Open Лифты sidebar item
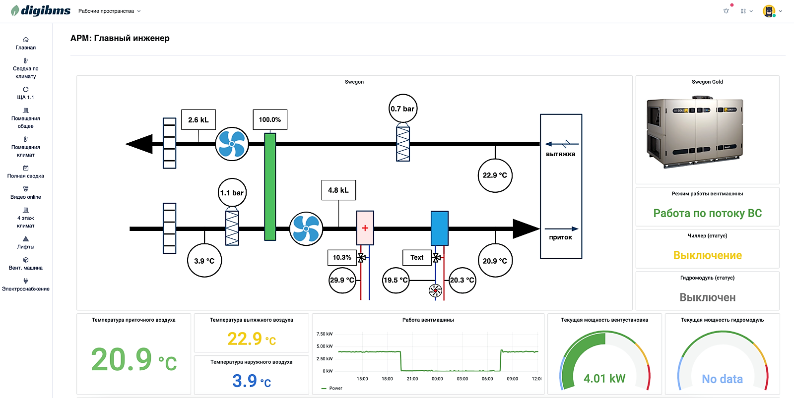794x398 pixels. [x=26, y=242]
